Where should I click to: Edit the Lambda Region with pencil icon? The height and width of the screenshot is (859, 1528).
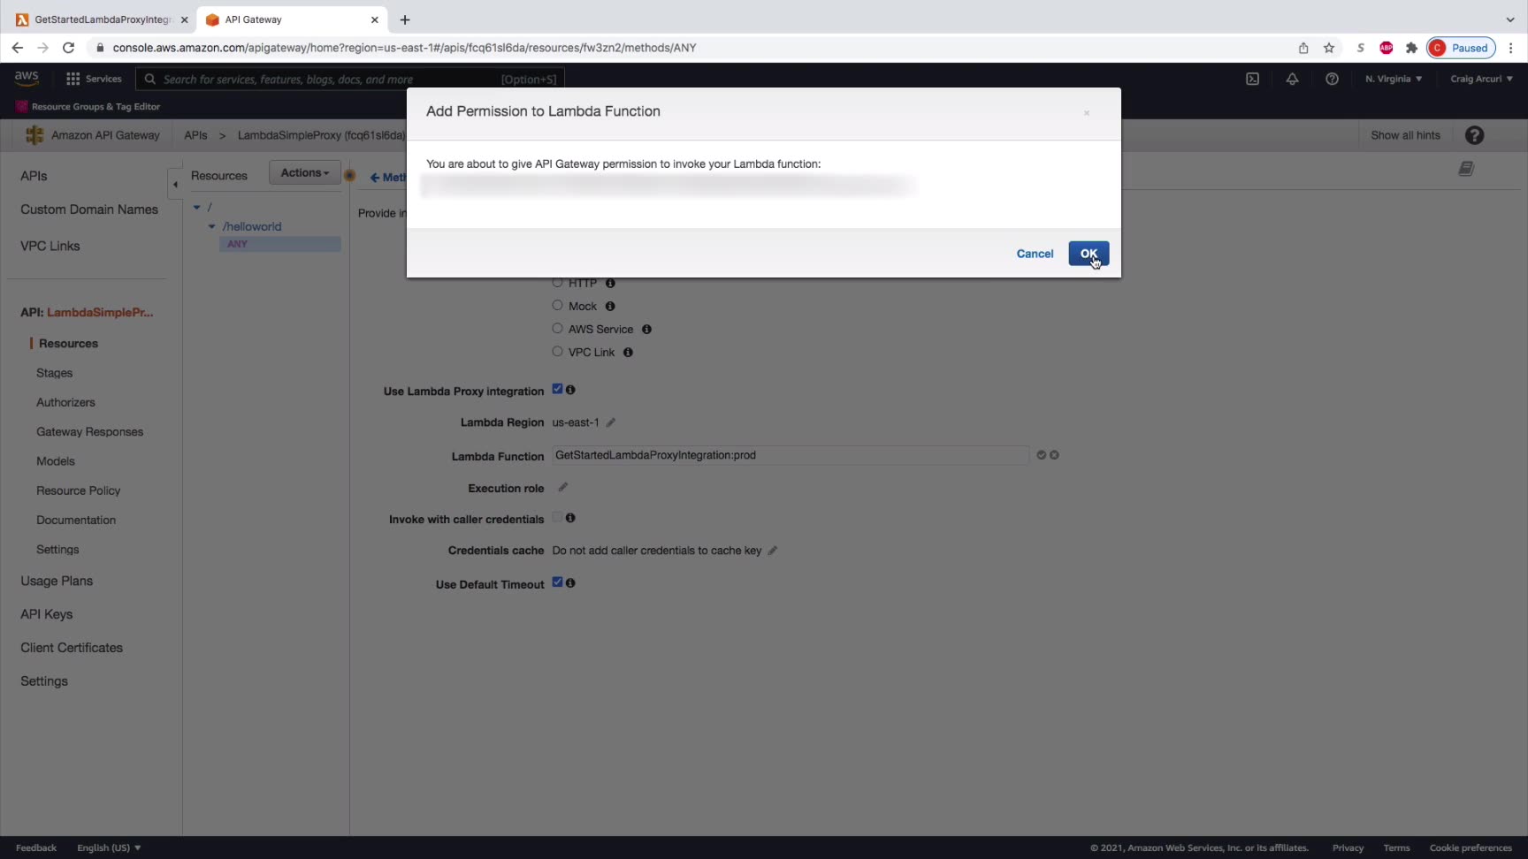coord(611,422)
